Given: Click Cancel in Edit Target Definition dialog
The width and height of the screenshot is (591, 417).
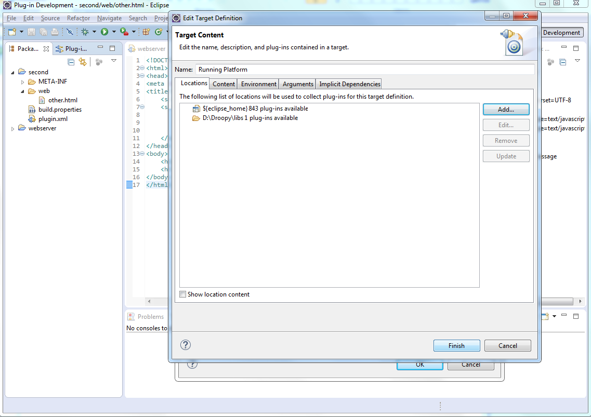Looking at the screenshot, I should coord(507,345).
